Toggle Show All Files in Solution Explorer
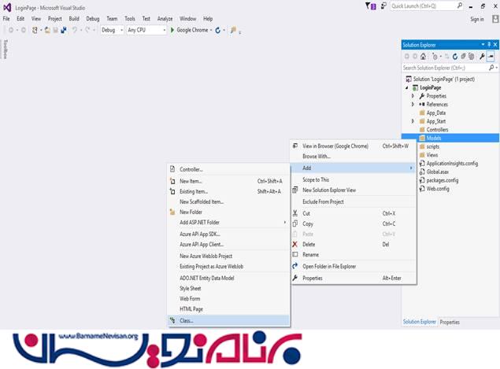500x369 pixels. point(471,57)
